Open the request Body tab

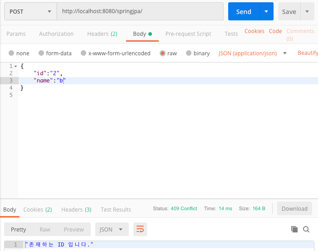click(x=142, y=34)
